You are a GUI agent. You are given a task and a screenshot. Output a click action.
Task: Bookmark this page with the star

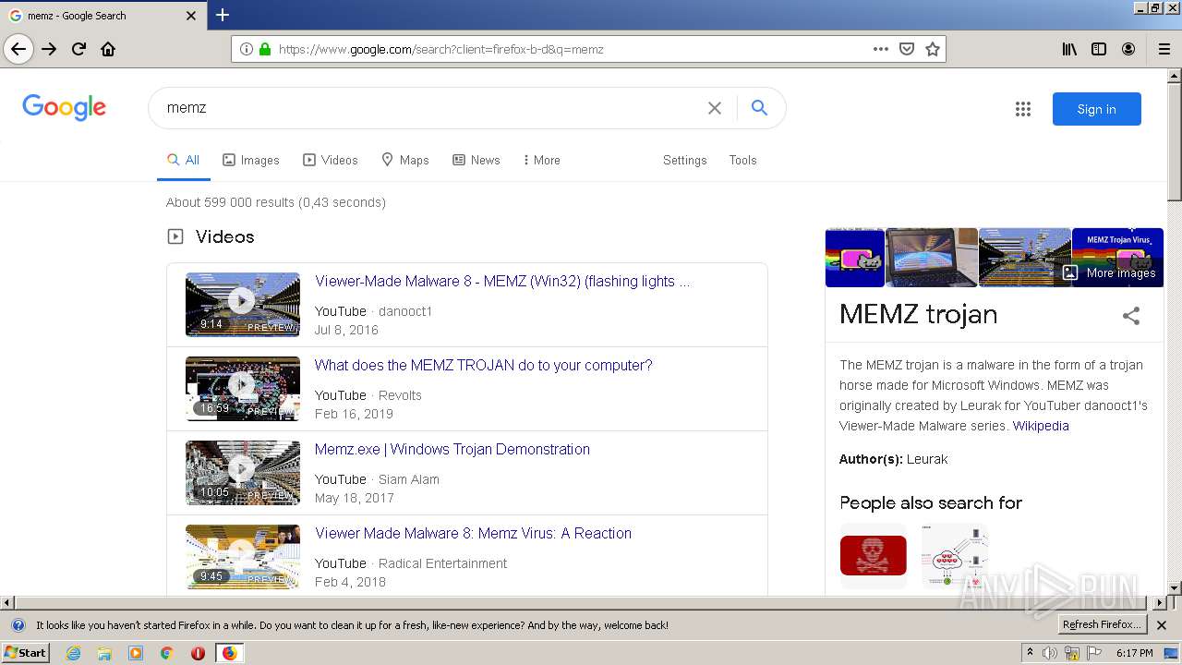pyautogui.click(x=933, y=49)
